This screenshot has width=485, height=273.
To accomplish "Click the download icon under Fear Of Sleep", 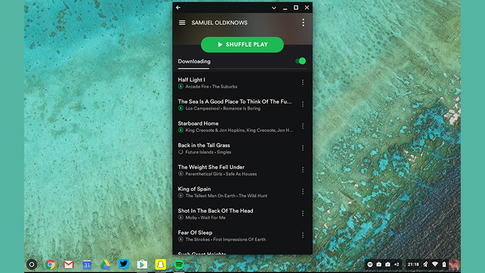I will (181, 239).
